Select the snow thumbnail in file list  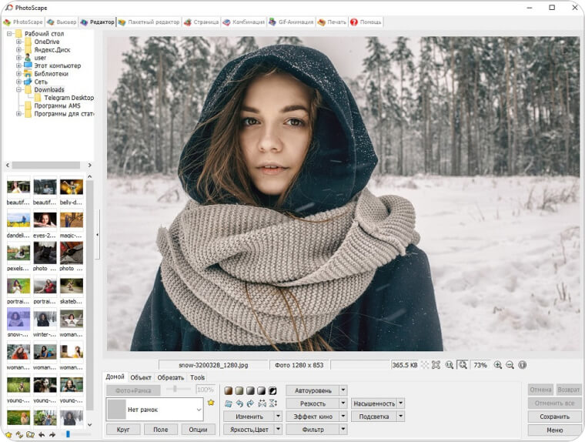(x=18, y=320)
